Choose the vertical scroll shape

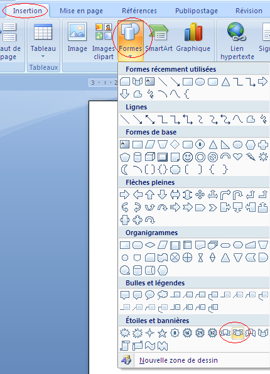(x=124, y=346)
